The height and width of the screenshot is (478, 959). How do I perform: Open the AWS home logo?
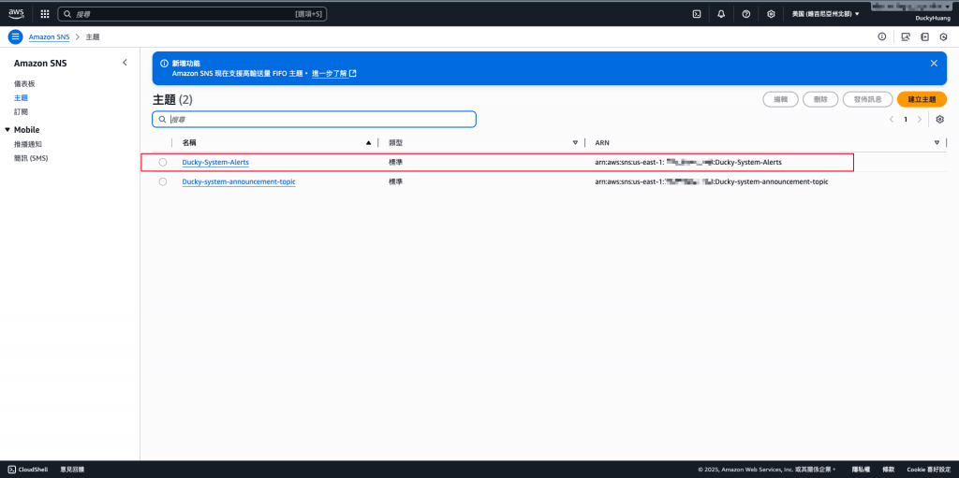tap(16, 13)
